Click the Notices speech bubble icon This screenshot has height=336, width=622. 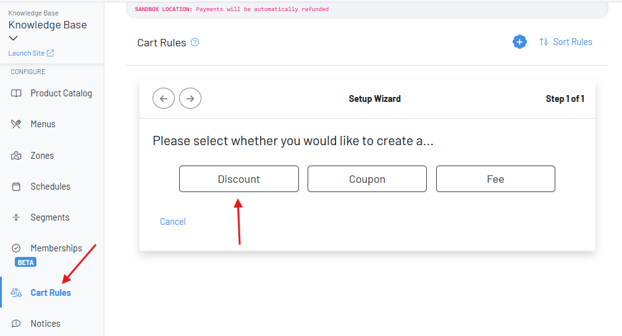[x=16, y=323]
